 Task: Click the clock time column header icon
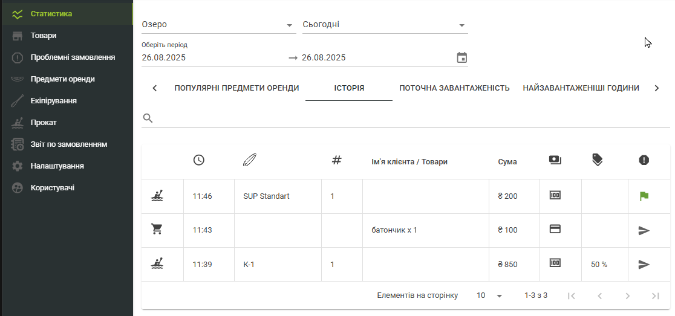(x=198, y=160)
